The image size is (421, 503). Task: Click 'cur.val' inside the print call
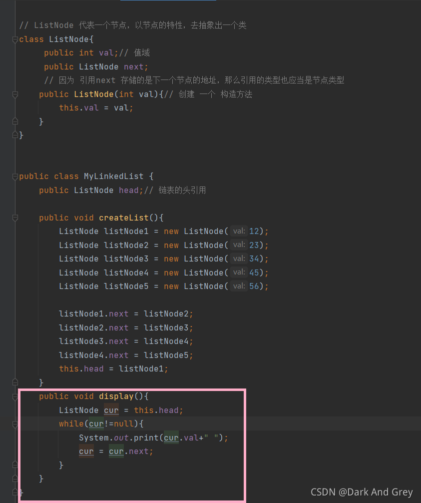pyautogui.click(x=181, y=438)
